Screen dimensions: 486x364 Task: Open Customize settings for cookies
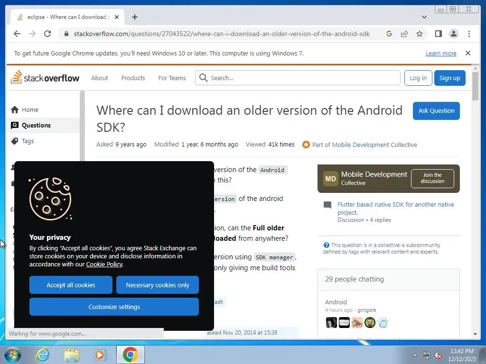pos(114,307)
